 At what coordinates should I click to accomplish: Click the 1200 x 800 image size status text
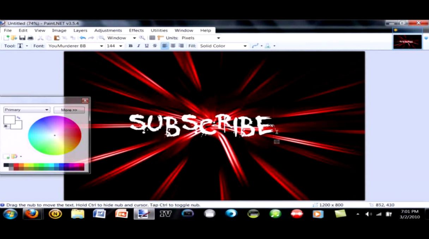(331, 205)
